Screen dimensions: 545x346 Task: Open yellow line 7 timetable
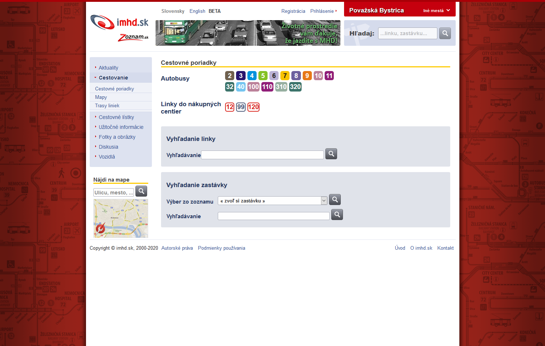(285, 76)
